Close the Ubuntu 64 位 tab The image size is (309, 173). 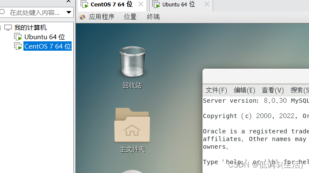click(x=207, y=4)
